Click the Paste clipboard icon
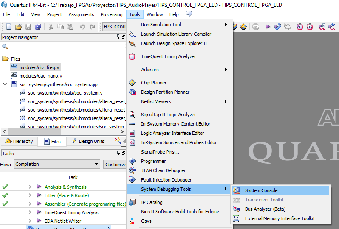The image size is (339, 229). (70, 27)
